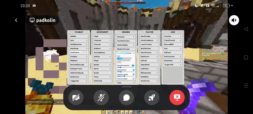The width and height of the screenshot is (253, 114).
Task: Switch audio output via Bluetooth speaker button
Action: [234, 20]
